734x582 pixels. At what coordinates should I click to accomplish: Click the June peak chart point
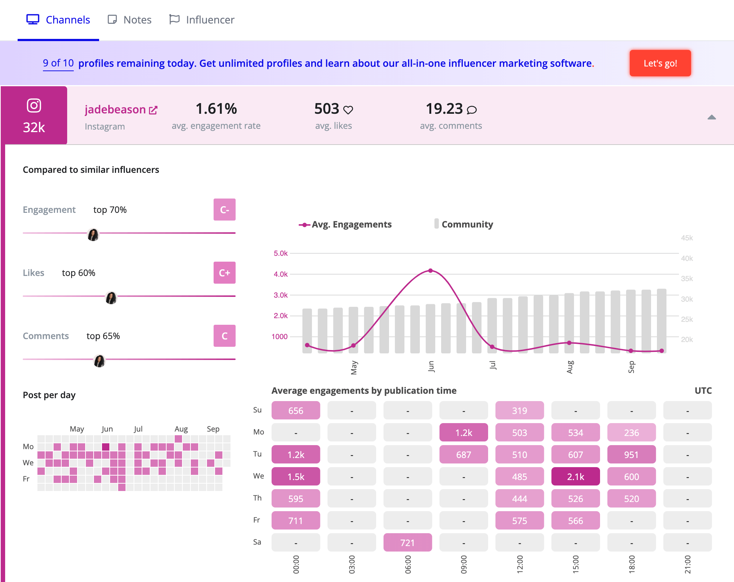pyautogui.click(x=430, y=271)
